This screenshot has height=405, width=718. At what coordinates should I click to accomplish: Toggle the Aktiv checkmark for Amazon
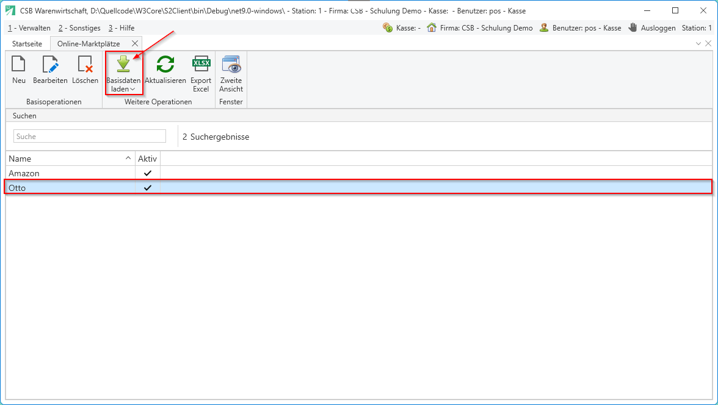148,173
